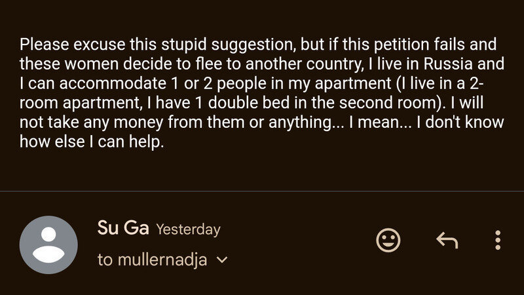Click the line starting "Please excuse this stupid"

pyautogui.click(x=258, y=45)
